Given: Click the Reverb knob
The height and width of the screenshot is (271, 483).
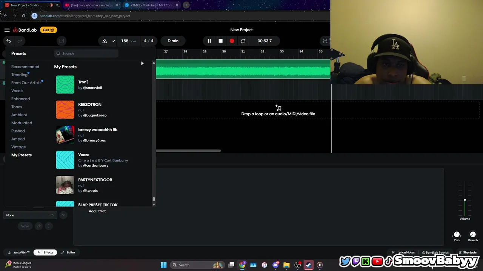Looking at the screenshot, I should (x=473, y=234).
